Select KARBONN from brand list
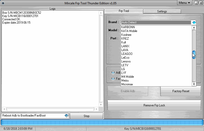 (156, 27)
